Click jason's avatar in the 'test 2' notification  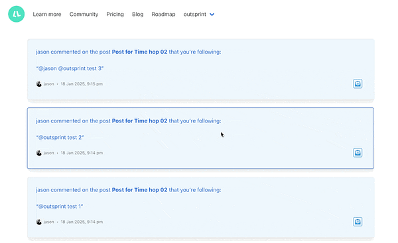click(x=39, y=153)
